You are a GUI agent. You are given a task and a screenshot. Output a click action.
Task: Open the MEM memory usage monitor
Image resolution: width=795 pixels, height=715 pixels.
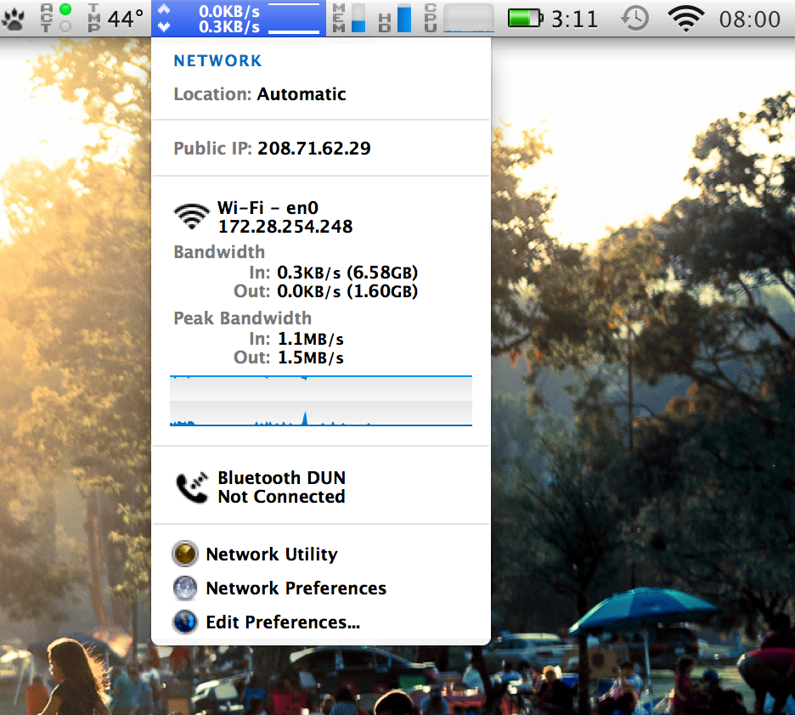(x=349, y=19)
